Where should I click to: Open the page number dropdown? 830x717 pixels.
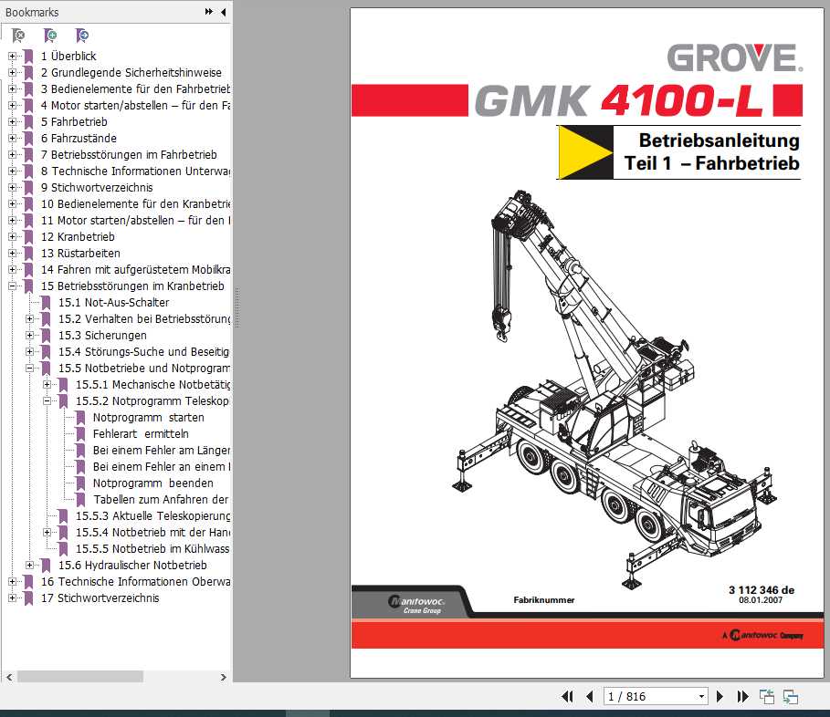pyautogui.click(x=700, y=696)
